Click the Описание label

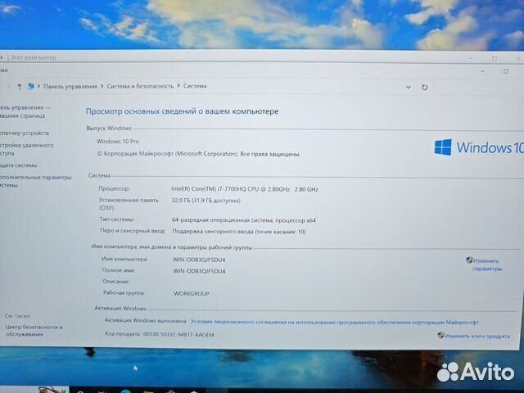click(x=115, y=282)
